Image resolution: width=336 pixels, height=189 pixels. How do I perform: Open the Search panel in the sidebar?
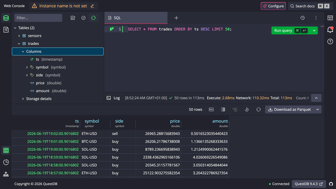6,30
